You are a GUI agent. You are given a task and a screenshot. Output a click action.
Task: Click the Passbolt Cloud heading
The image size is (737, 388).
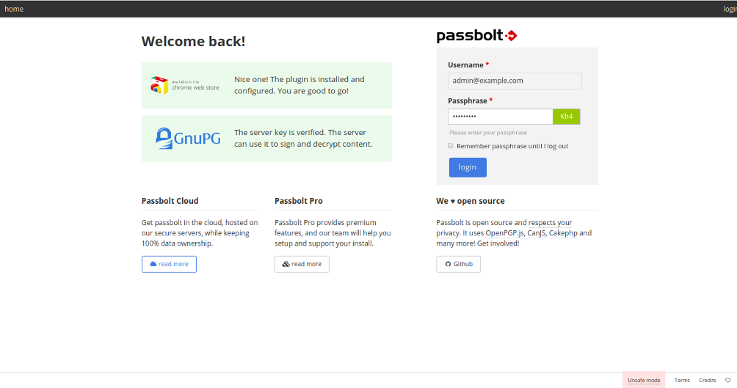[170, 201]
